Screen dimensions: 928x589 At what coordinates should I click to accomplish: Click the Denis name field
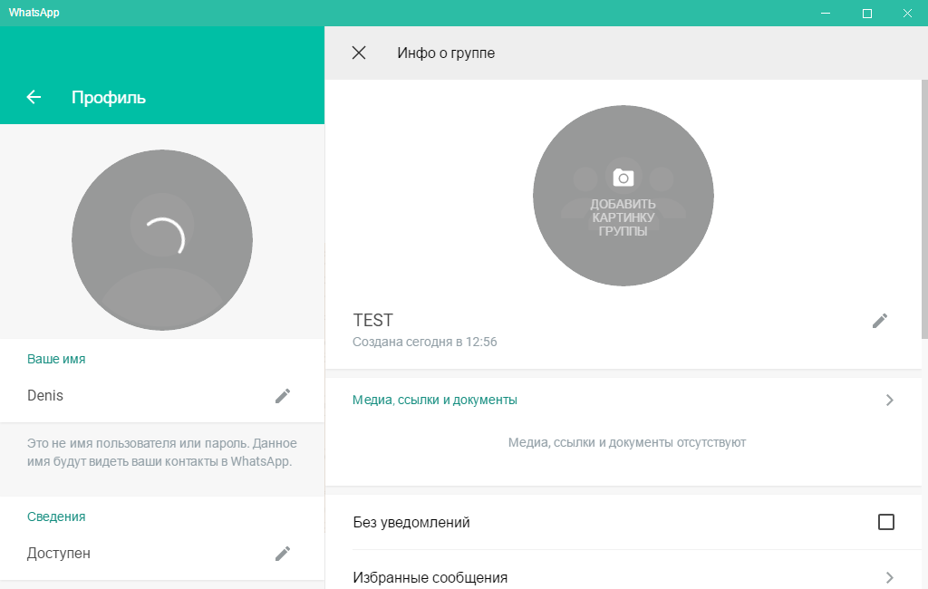point(45,396)
